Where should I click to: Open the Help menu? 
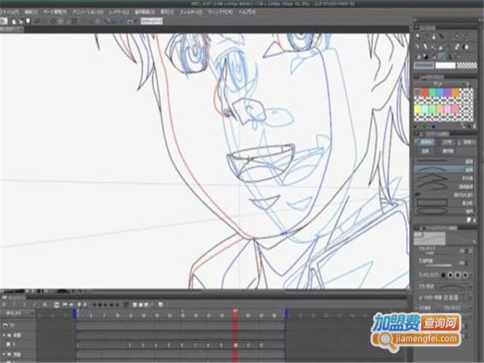[247, 12]
